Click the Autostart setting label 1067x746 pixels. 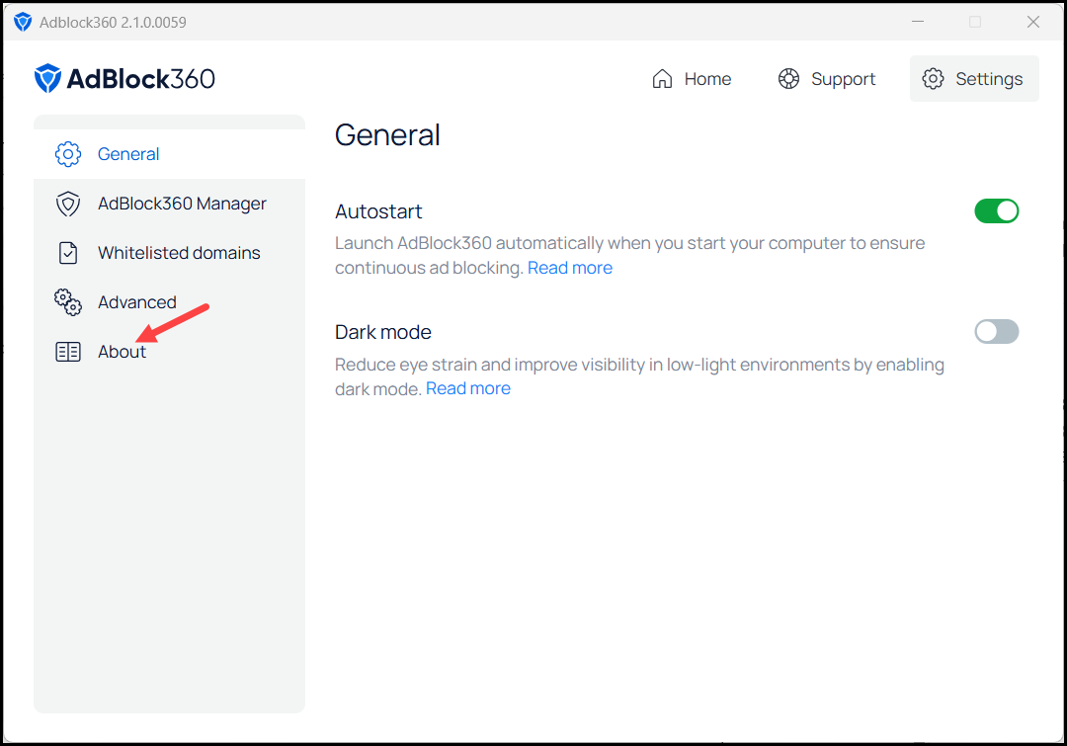click(x=378, y=211)
